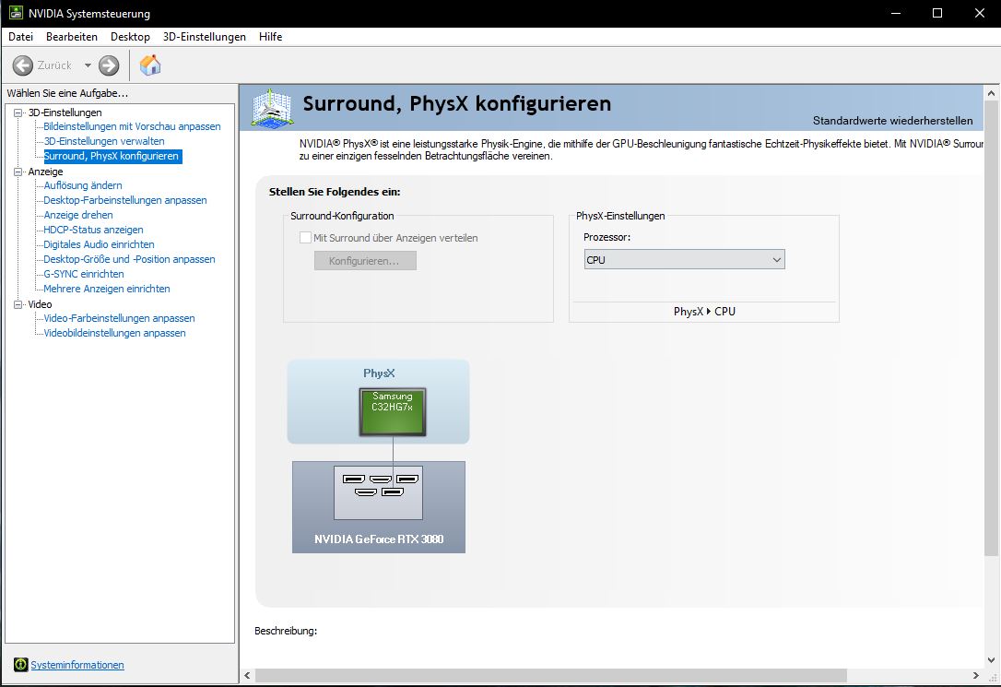Image resolution: width=1001 pixels, height=687 pixels.
Task: Open Bildeinstellungen mit Vorschau anpassen
Action: [132, 126]
